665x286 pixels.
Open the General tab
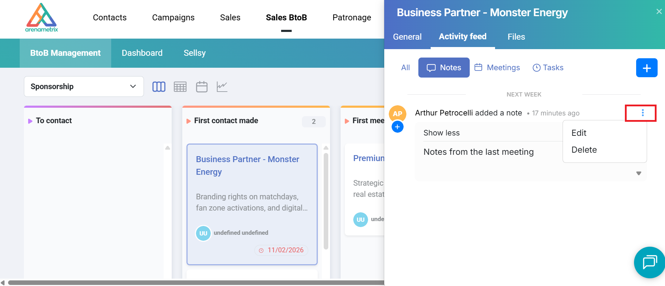point(407,37)
